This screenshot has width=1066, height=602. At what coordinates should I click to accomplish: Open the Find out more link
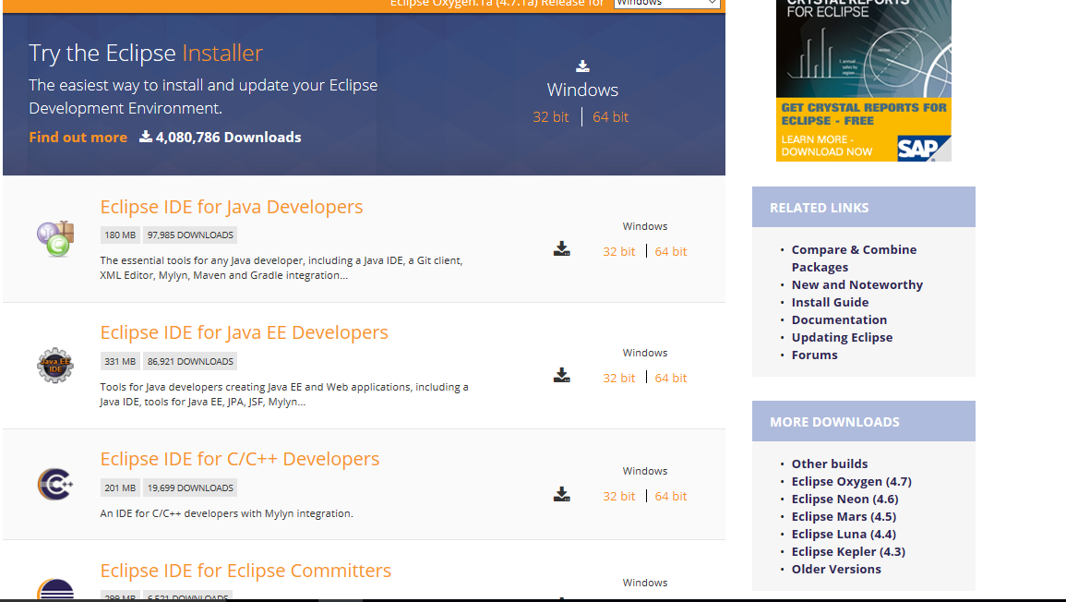click(78, 138)
